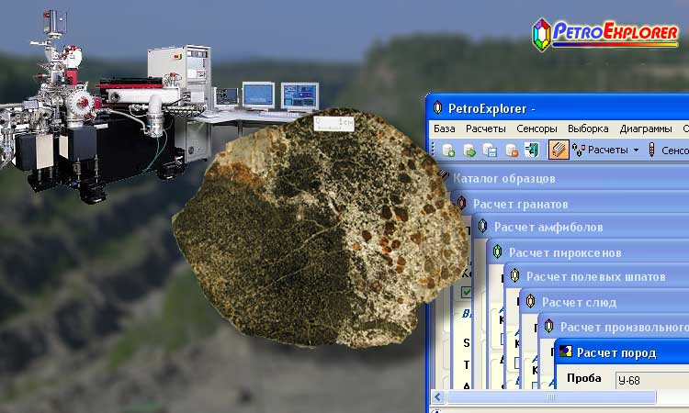The image size is (689, 413).
Task: Click the Расчет пород window title
Action: click(616, 352)
